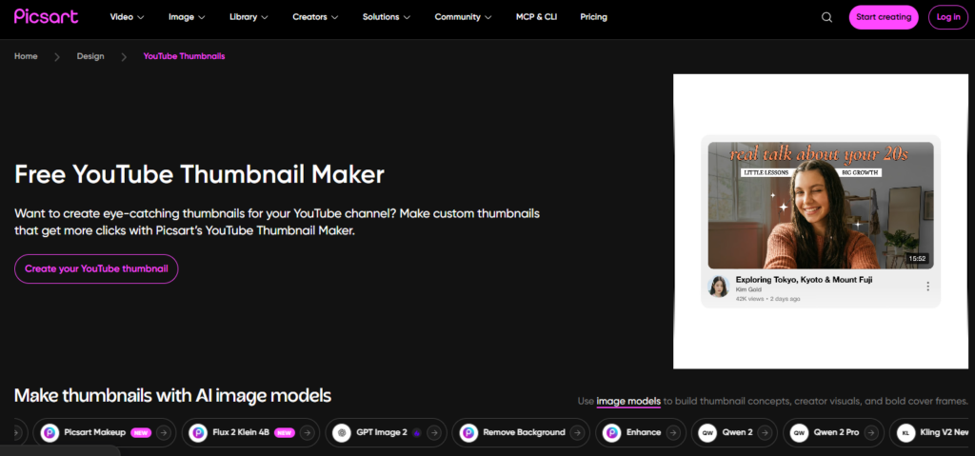Expand the Library menu
975x456 pixels.
pyautogui.click(x=249, y=17)
